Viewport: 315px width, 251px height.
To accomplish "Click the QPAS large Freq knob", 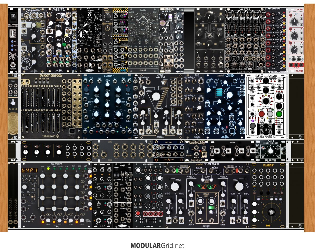I will 156,96.
